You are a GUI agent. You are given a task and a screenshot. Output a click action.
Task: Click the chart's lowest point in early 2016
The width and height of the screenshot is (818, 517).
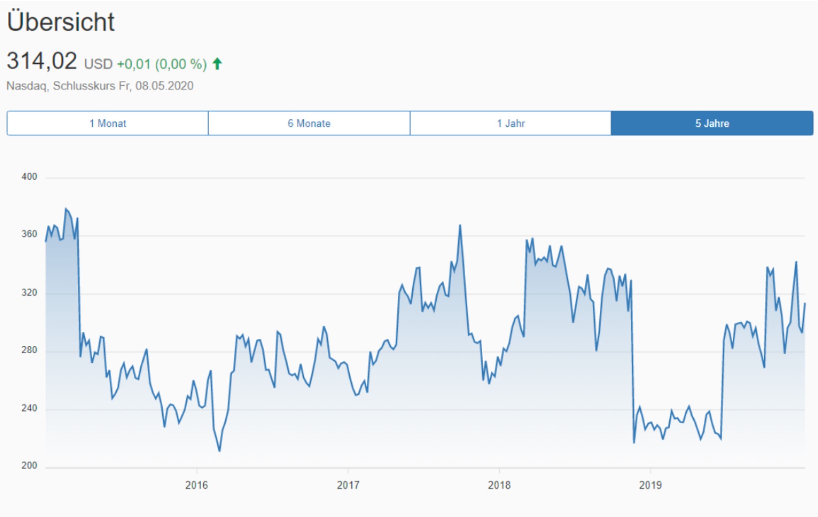(220, 451)
